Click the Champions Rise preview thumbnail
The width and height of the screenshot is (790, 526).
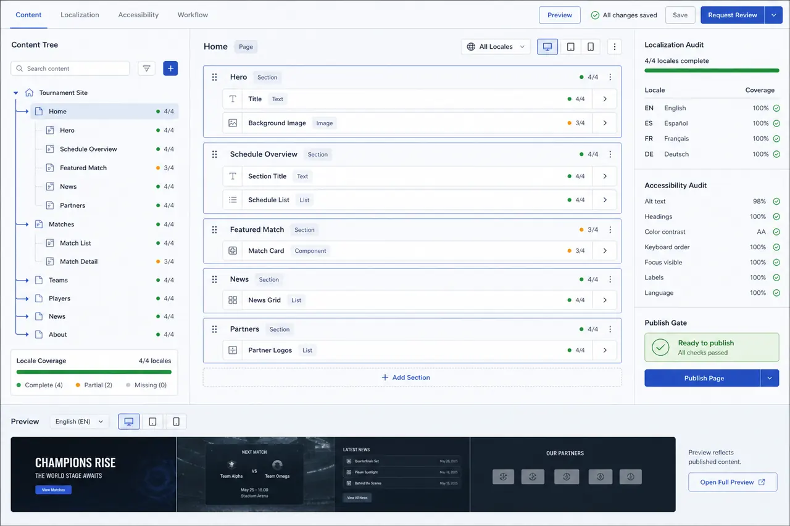coord(94,474)
